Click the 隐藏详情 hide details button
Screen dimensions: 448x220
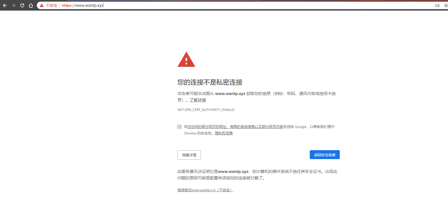pos(189,155)
